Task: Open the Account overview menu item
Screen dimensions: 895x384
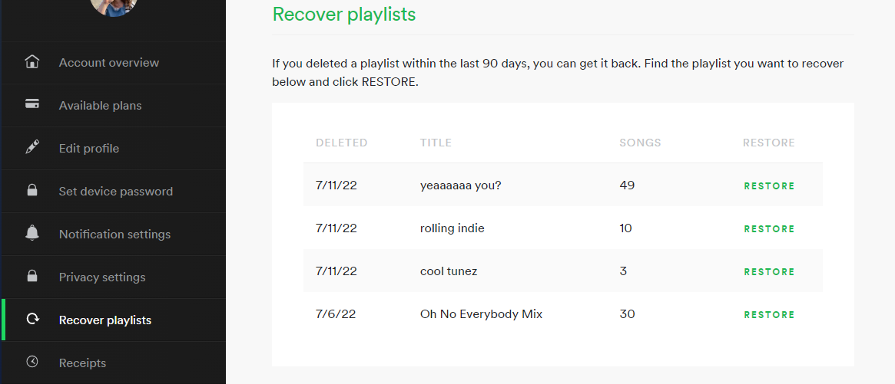Action: point(108,63)
